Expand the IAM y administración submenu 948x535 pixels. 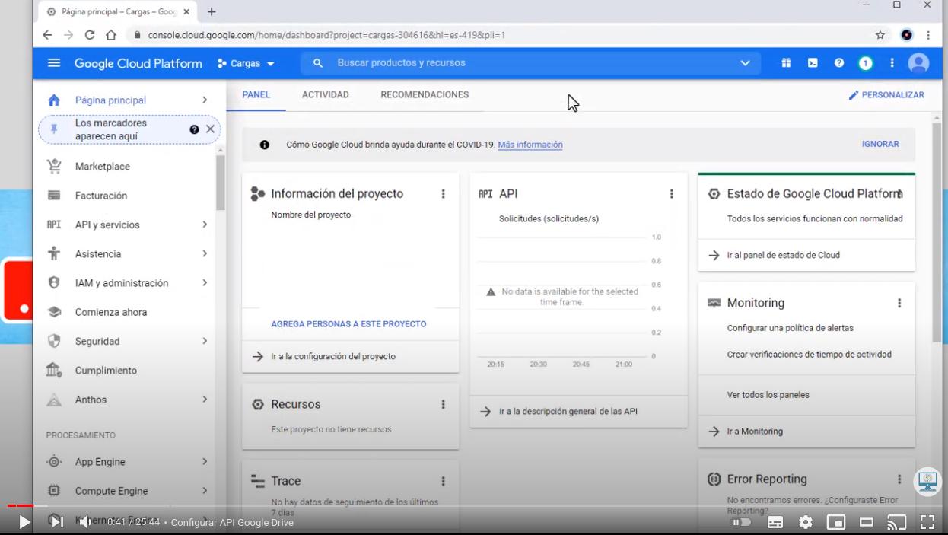coord(205,282)
